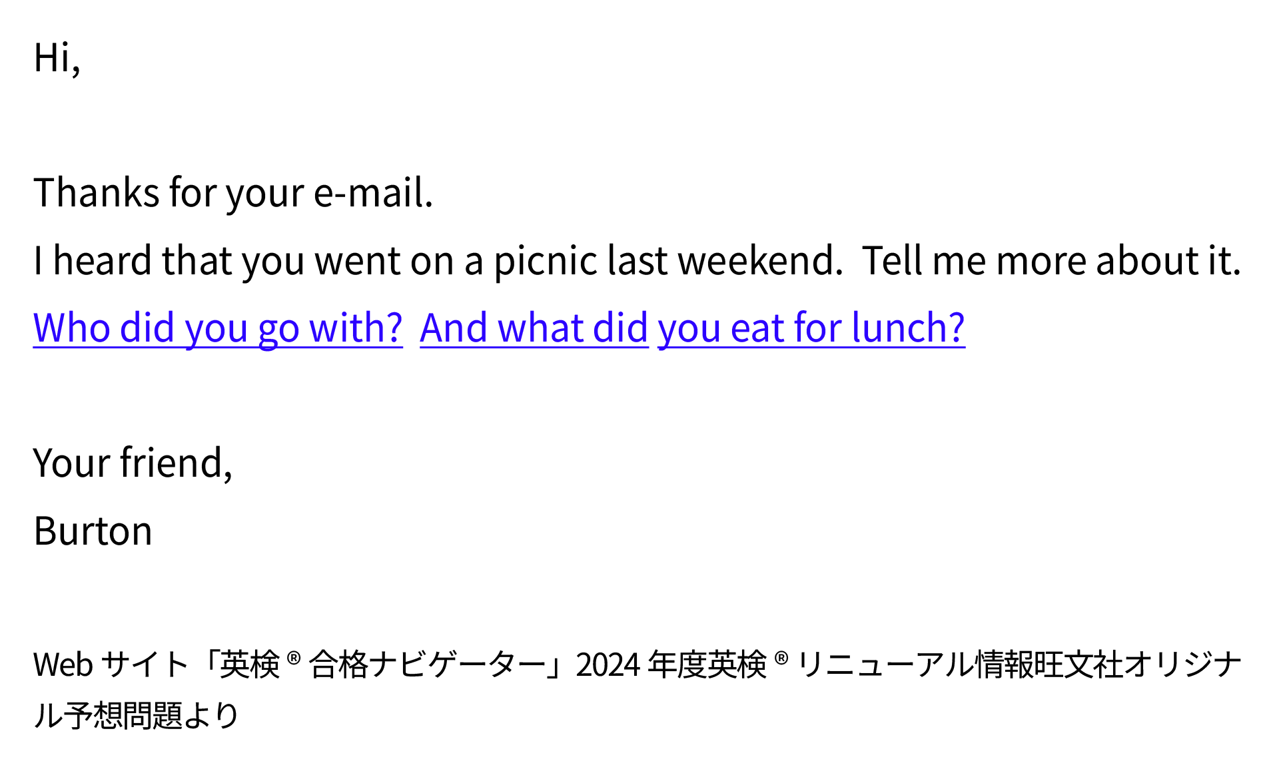Open the 'what did you eat for lunch?' link
The width and height of the screenshot is (1279, 775).
[x=693, y=328]
